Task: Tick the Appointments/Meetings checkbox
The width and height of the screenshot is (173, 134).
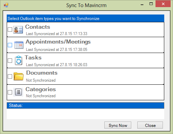Action: point(10,45)
